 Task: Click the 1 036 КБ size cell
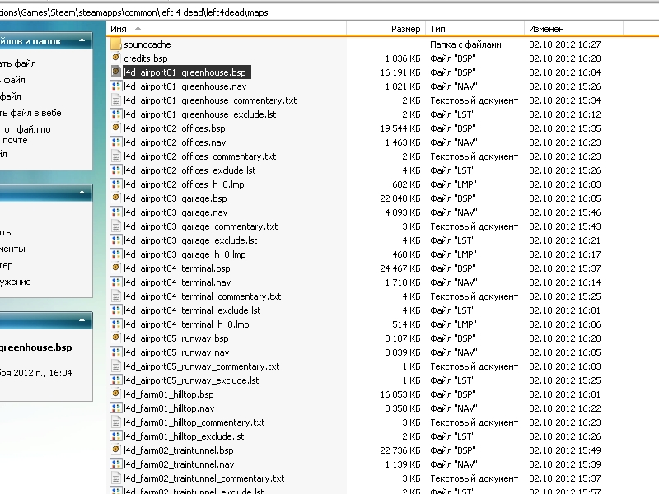(x=403, y=58)
